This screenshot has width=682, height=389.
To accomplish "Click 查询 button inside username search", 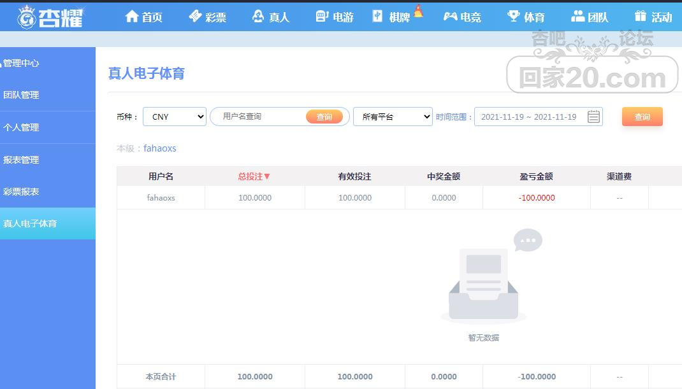I will click(x=324, y=117).
